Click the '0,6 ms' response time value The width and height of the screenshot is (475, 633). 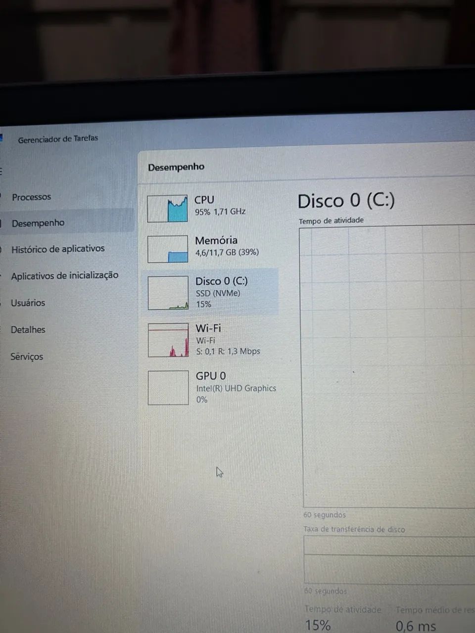pyautogui.click(x=416, y=626)
